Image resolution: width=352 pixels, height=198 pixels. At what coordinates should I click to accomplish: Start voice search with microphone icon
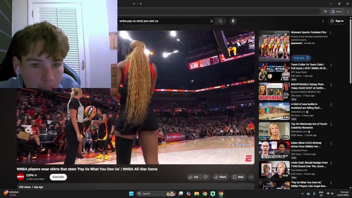click(x=233, y=21)
